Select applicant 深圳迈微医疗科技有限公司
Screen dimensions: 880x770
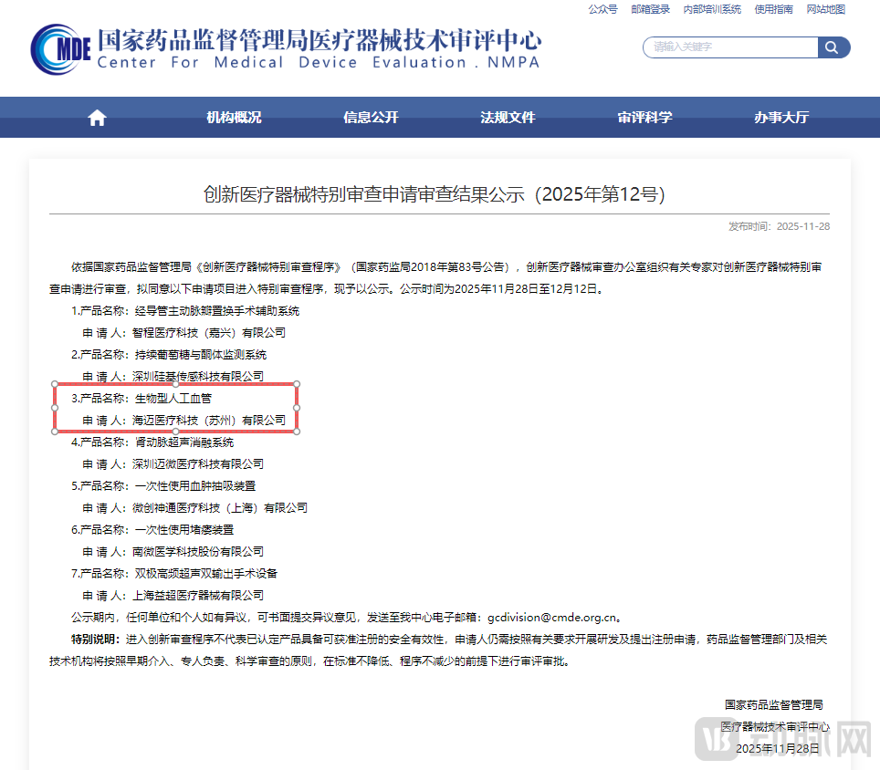coord(197,463)
